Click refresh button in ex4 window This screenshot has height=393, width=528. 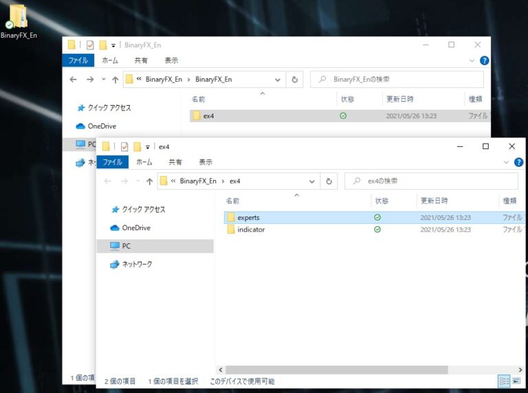329,181
